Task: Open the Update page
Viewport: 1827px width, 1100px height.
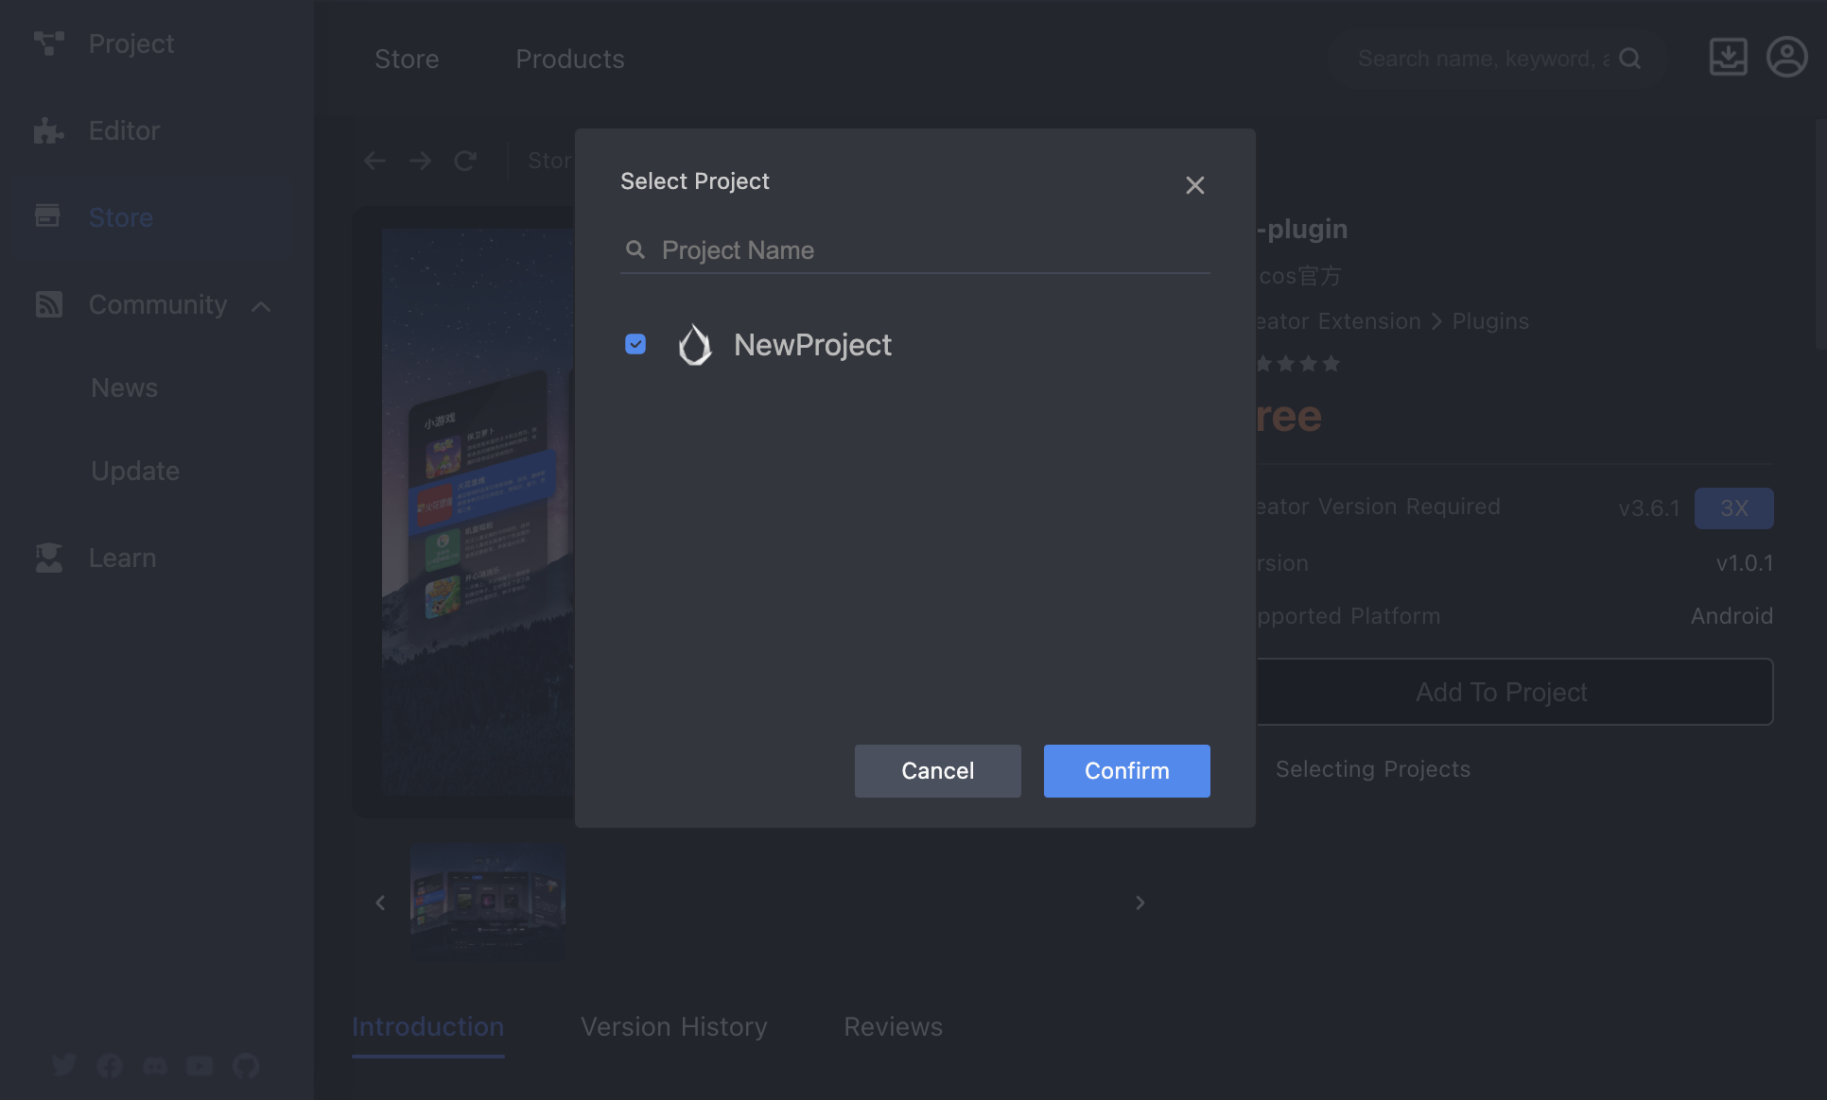Action: pos(135,471)
